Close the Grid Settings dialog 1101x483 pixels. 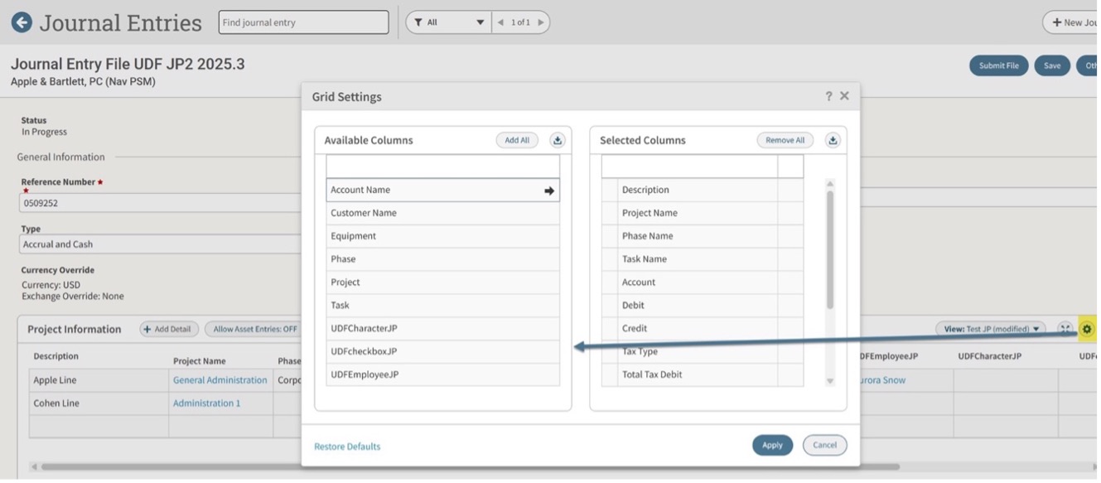(x=844, y=96)
